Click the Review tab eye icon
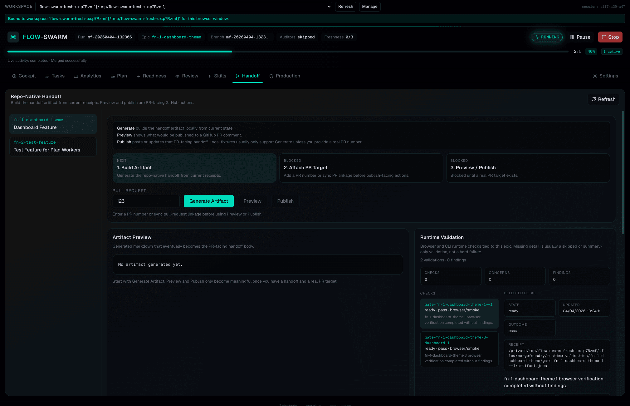This screenshot has height=406, width=630. 177,76
